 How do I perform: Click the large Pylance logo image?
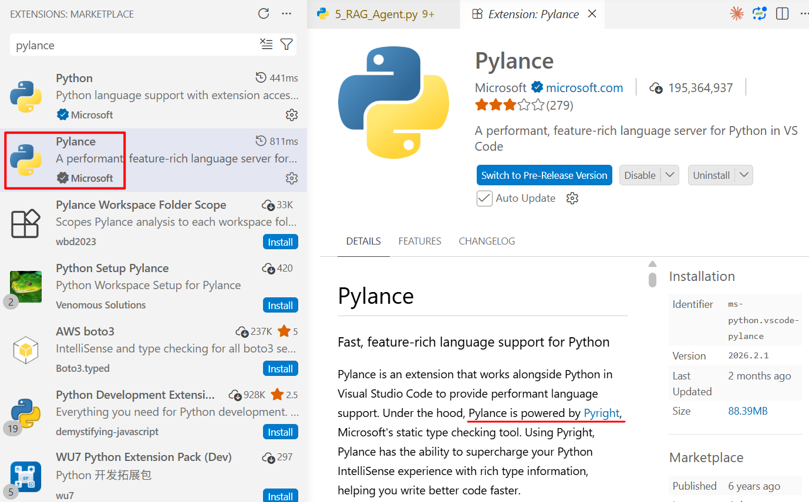(394, 103)
